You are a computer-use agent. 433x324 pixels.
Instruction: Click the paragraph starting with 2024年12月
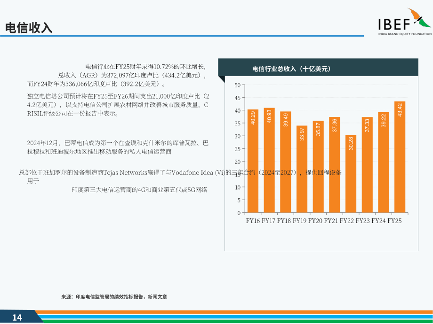[x=118, y=147]
